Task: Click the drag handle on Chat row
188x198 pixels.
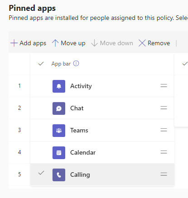Action: click(164, 108)
